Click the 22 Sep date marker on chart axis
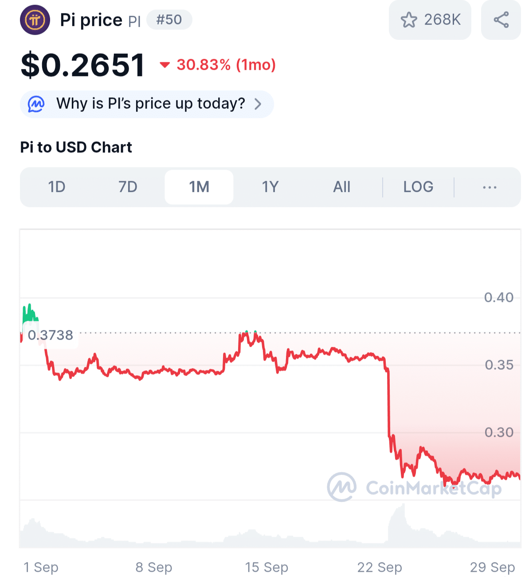Viewport: 525px width, 577px height. tap(380, 567)
